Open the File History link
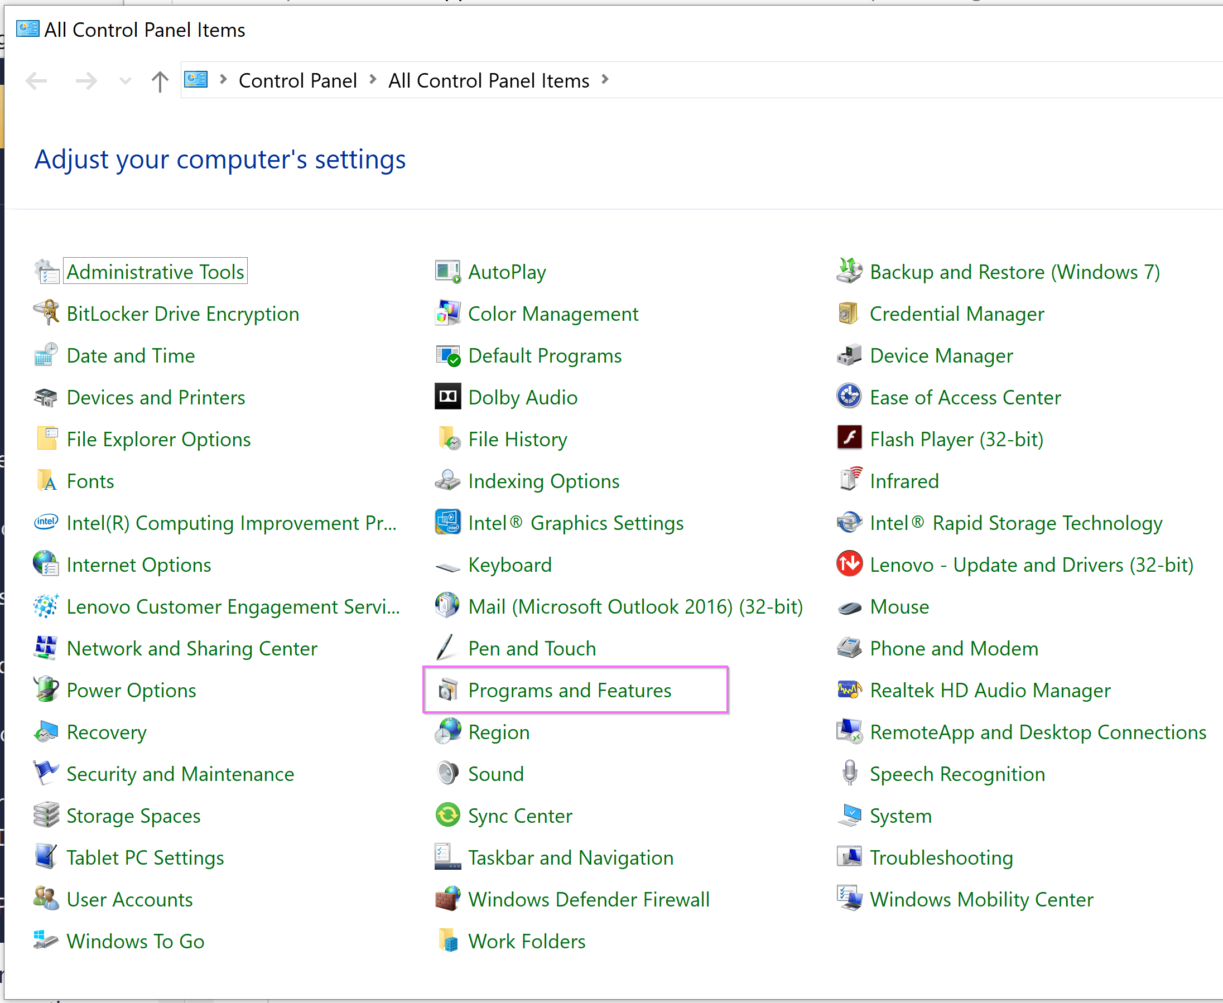This screenshot has width=1223, height=1003. point(518,440)
